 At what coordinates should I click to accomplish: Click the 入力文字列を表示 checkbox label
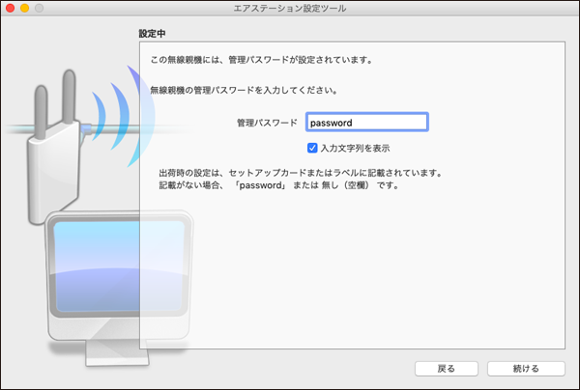coord(355,148)
